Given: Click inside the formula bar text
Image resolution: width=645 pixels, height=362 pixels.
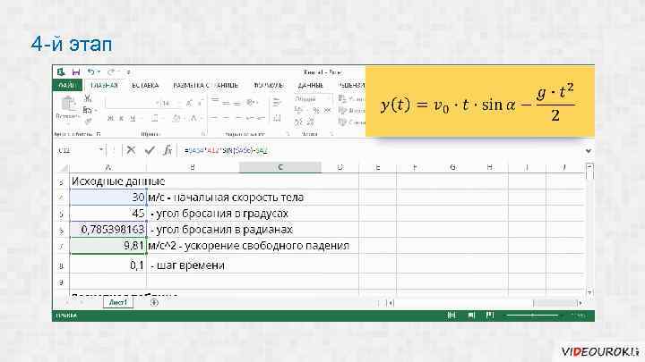Looking at the screenshot, I should 226,151.
